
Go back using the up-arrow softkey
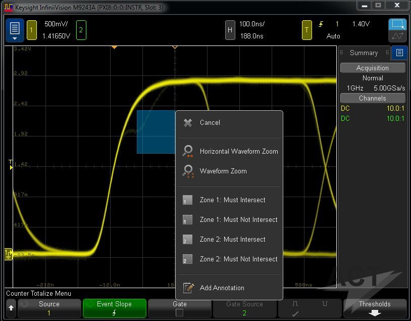coord(11,308)
